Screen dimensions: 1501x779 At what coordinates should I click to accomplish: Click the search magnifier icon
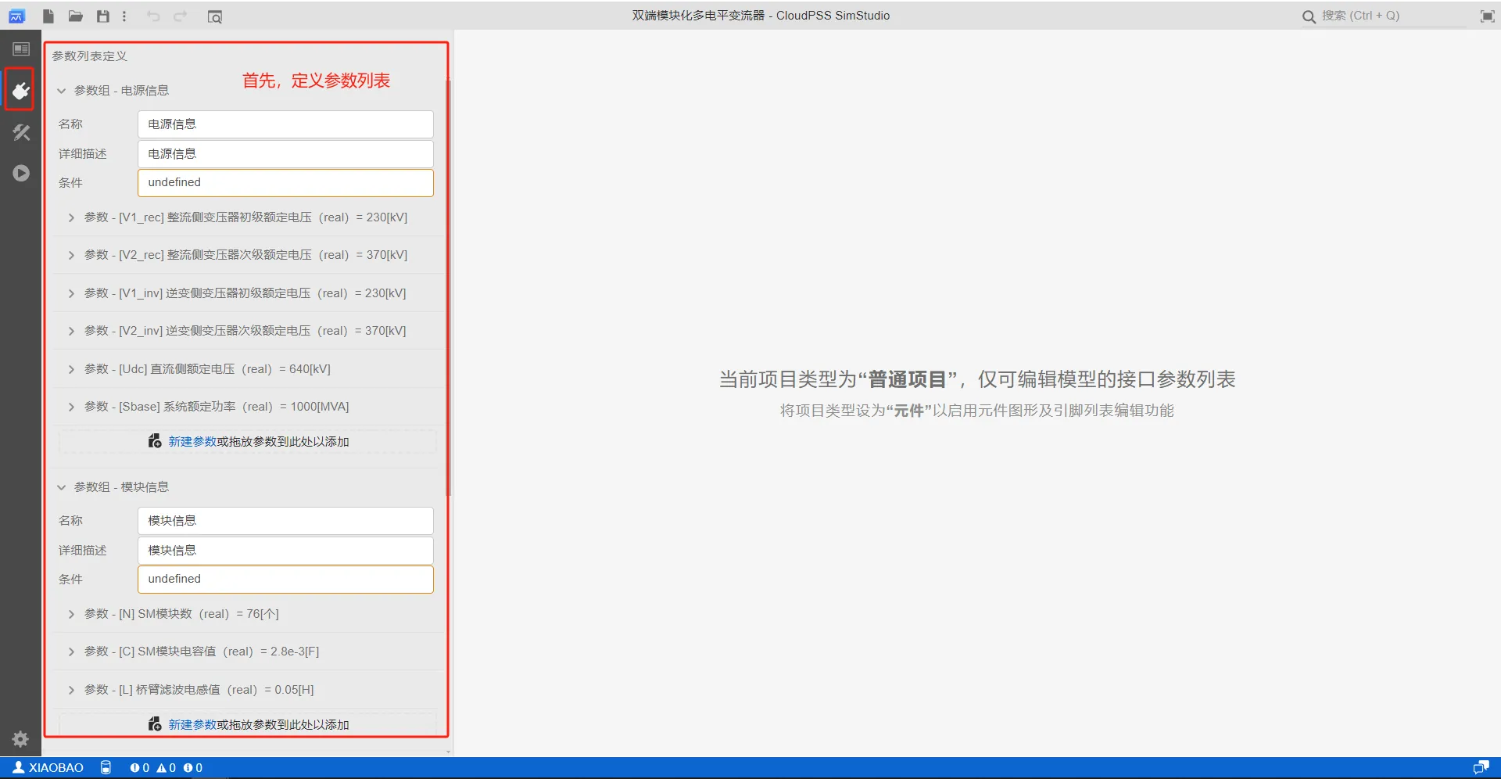point(1308,16)
